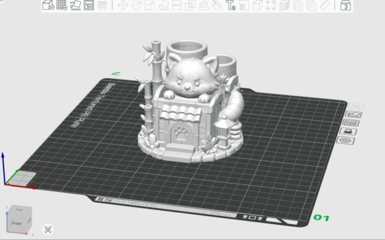Arrange all objects using the layout icon

point(89,5)
